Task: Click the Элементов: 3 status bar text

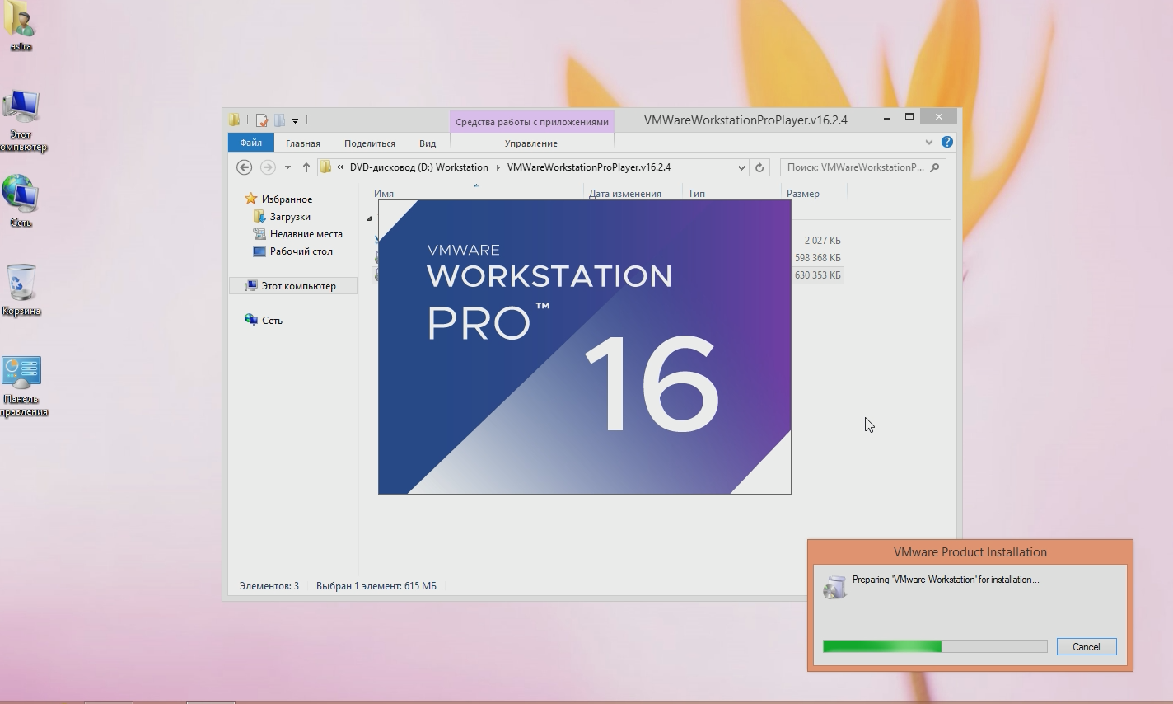Action: 269,586
